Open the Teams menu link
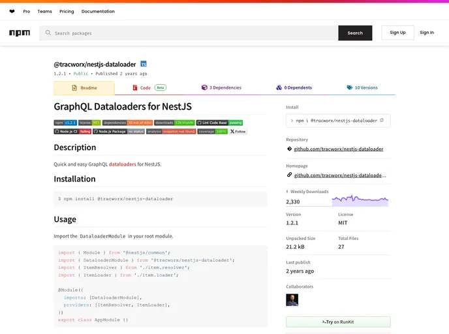449x334 pixels. tap(44, 12)
